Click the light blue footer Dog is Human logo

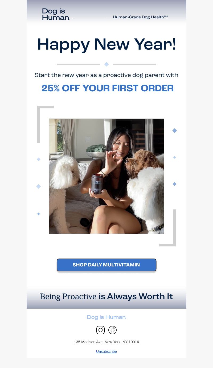point(106,317)
